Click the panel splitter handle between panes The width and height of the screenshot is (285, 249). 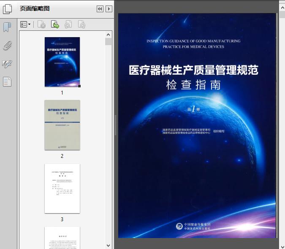pos(115,125)
